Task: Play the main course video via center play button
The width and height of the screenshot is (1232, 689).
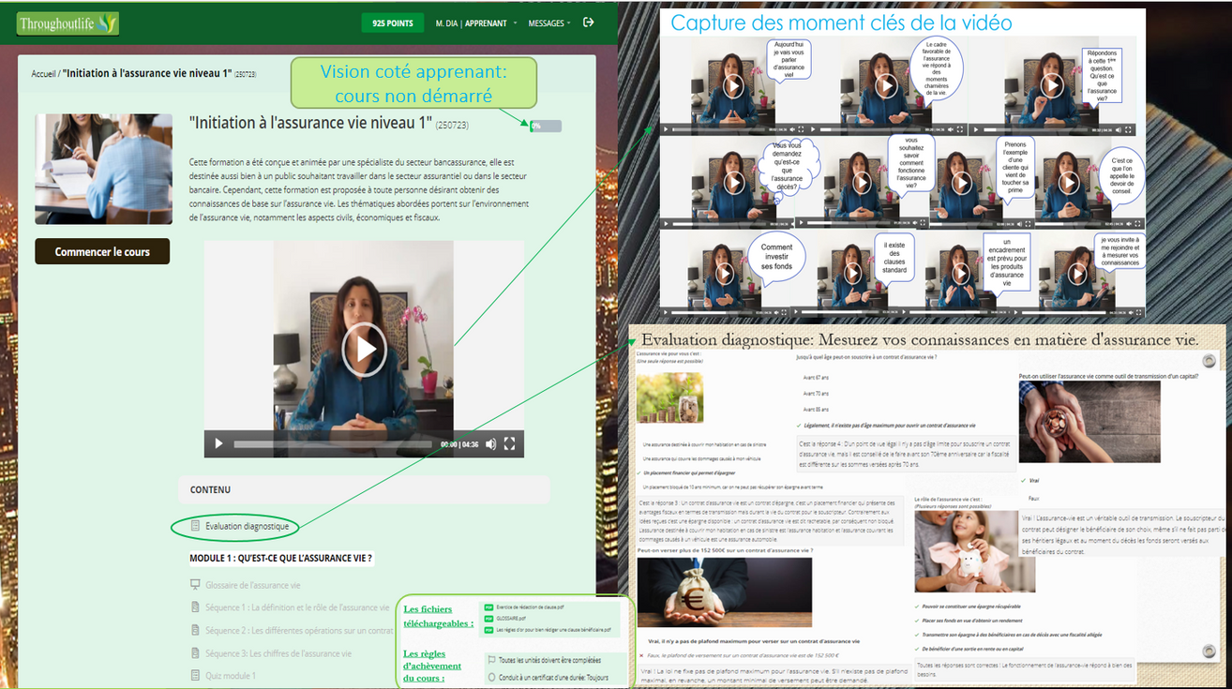Action: [x=363, y=349]
